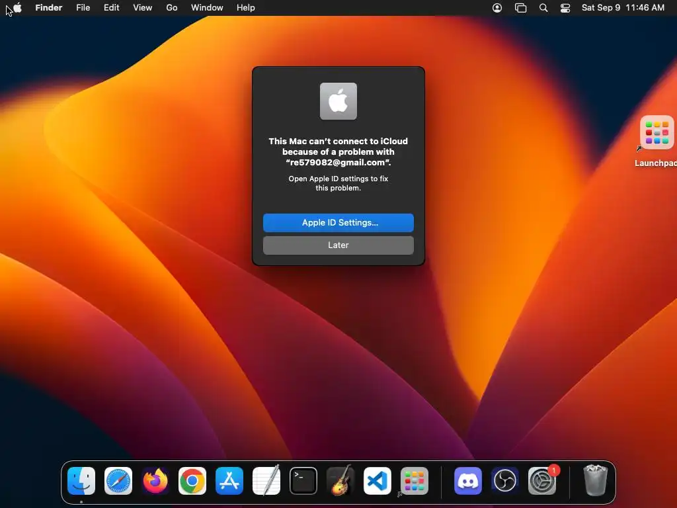Open the View menu
Screen dimensions: 677x508
tap(143, 7)
